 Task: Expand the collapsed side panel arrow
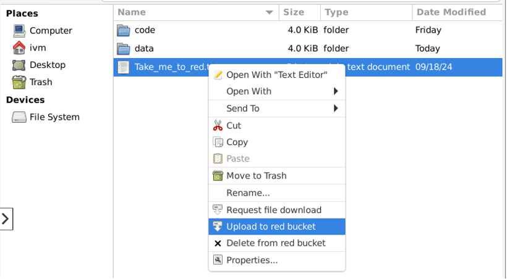point(6,219)
